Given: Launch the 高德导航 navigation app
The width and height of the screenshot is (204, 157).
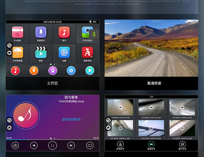Looking at the screenshot, I should click(88, 54).
